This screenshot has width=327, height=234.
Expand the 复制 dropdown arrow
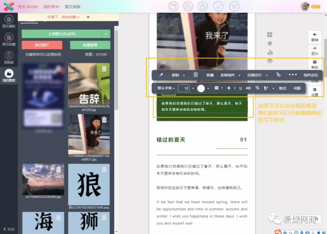[184, 75]
